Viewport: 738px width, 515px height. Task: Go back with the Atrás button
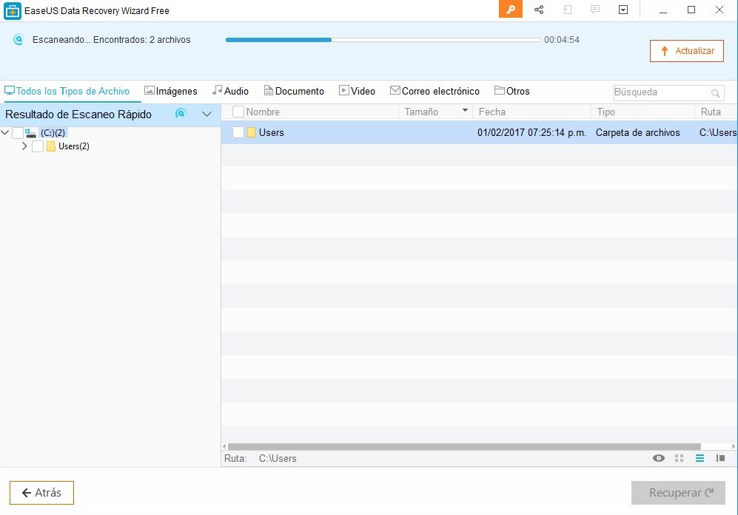(41, 493)
